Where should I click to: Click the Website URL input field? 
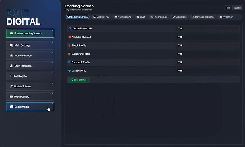pos(208,71)
